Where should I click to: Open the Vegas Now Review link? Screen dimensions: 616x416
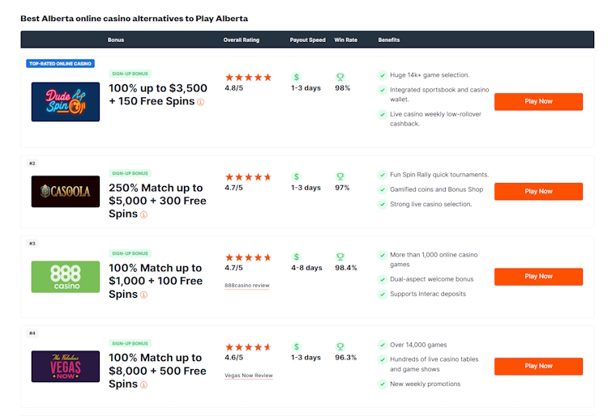248,376
